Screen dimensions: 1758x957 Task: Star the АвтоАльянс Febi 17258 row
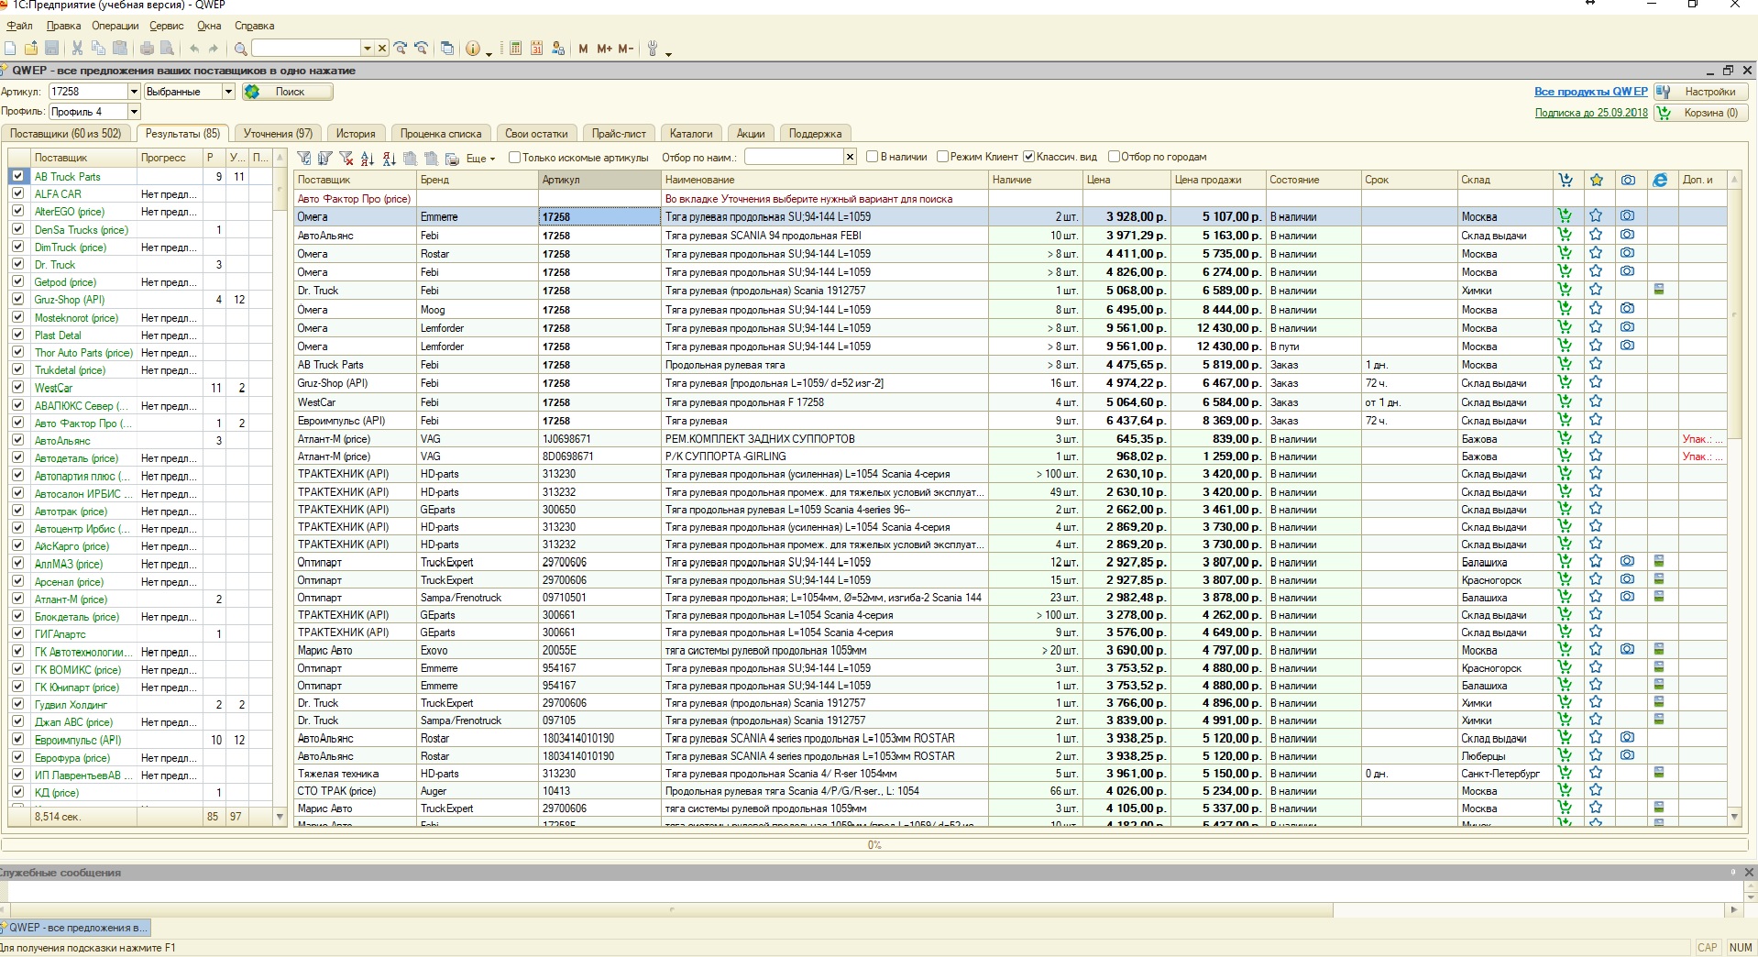(x=1596, y=235)
